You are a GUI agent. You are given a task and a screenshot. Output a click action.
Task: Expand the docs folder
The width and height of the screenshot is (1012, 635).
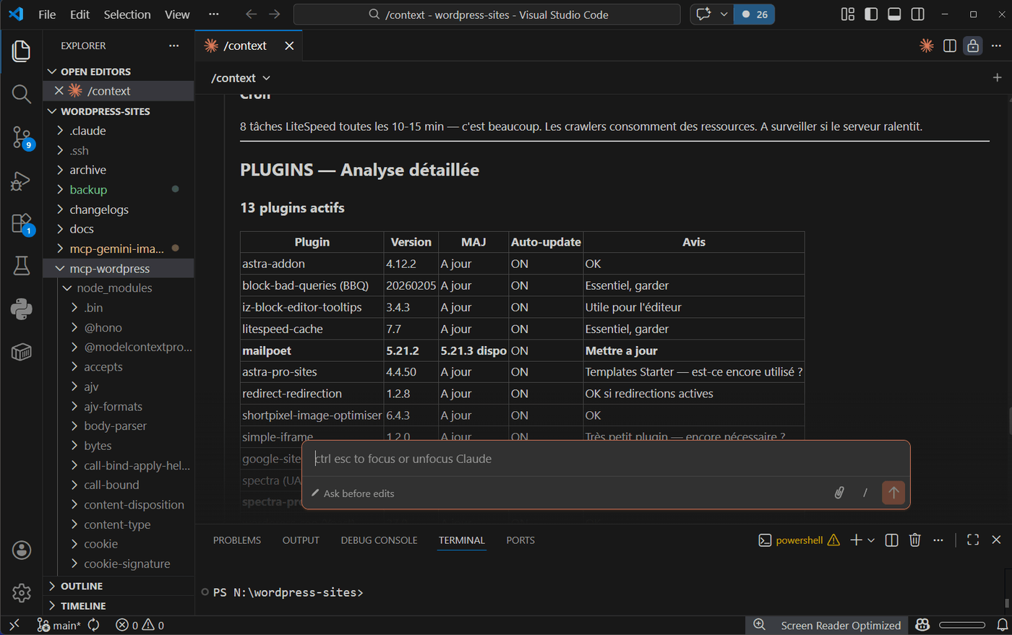[82, 229]
